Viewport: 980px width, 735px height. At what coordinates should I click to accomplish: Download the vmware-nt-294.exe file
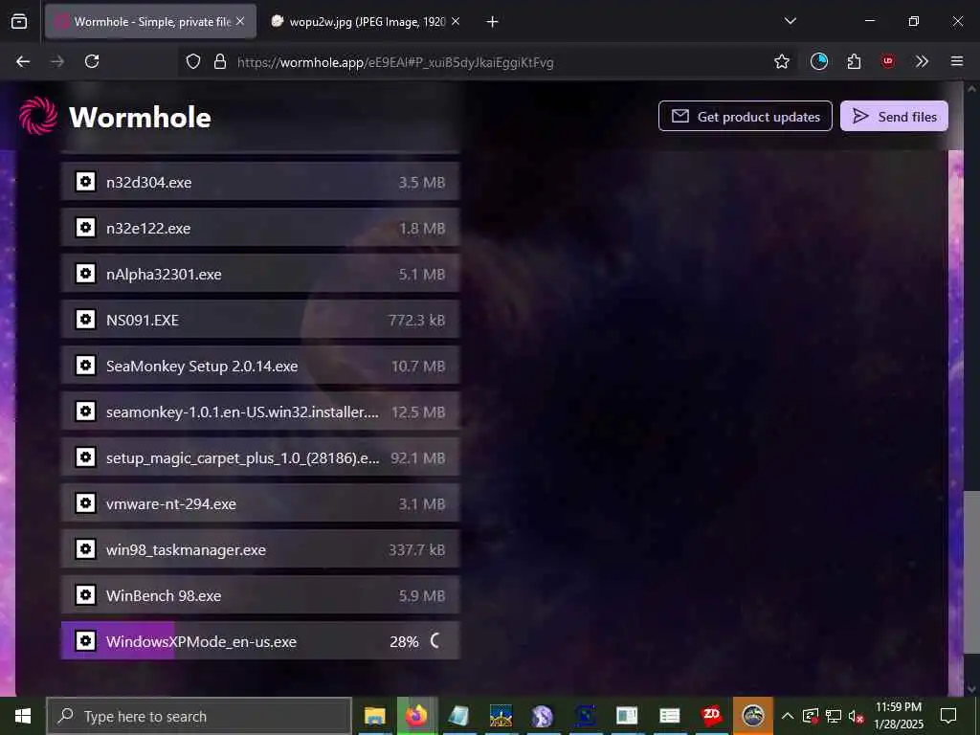pos(260,503)
